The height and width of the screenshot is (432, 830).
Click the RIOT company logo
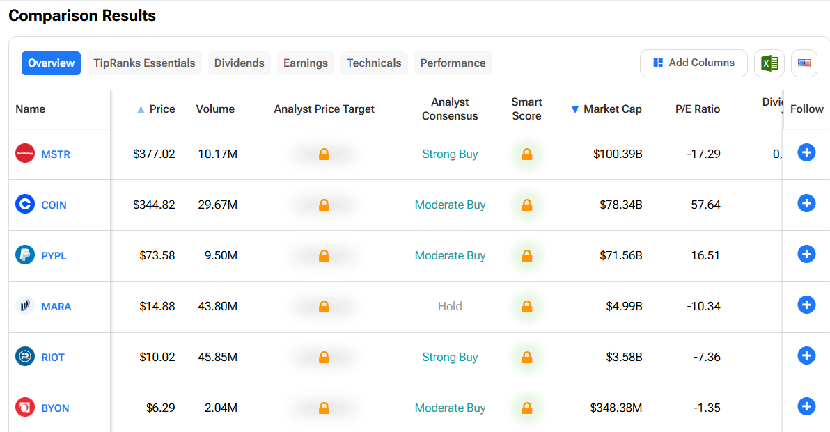pos(25,356)
